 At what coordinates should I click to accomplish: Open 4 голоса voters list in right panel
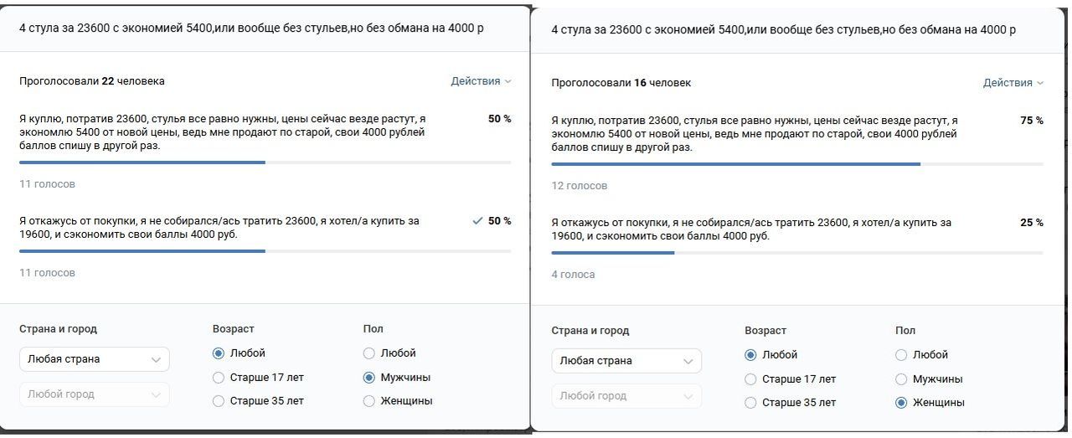574,275
